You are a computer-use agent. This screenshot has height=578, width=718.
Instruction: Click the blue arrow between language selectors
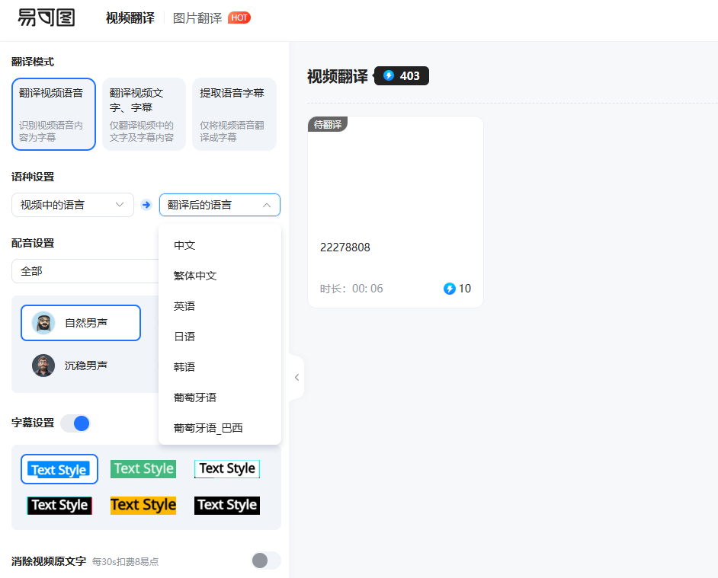146,205
